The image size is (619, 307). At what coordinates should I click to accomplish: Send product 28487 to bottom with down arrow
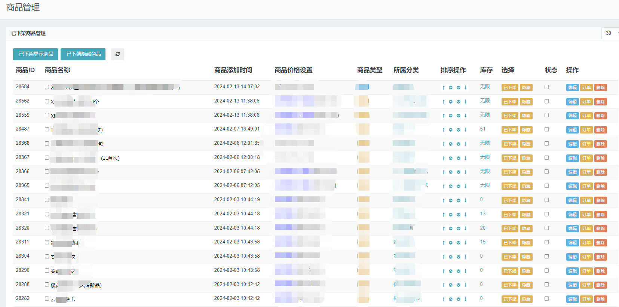pyautogui.click(x=465, y=130)
